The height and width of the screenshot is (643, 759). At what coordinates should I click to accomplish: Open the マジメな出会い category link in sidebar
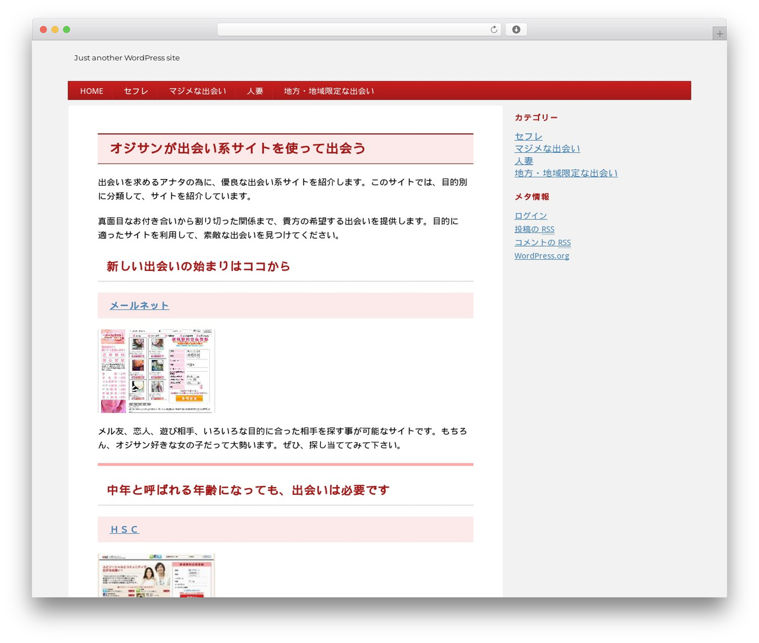[547, 149]
